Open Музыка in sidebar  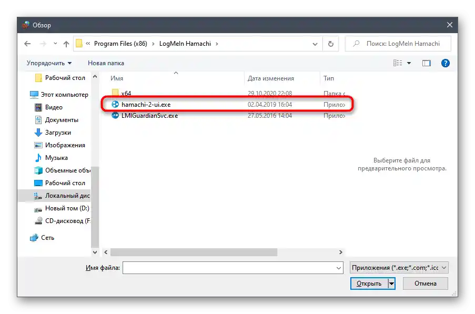point(56,158)
